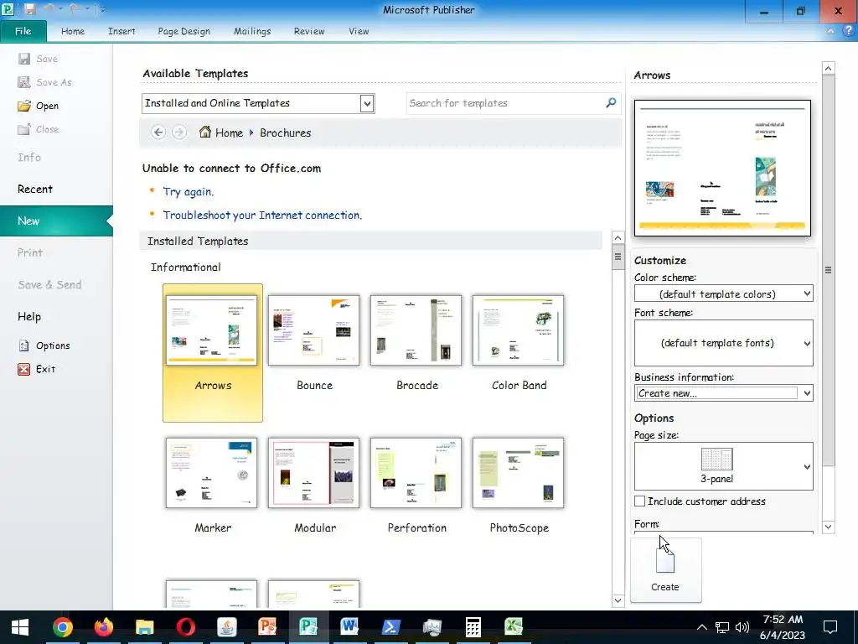The width and height of the screenshot is (858, 644).
Task: Open the Review tab
Action: (x=309, y=31)
